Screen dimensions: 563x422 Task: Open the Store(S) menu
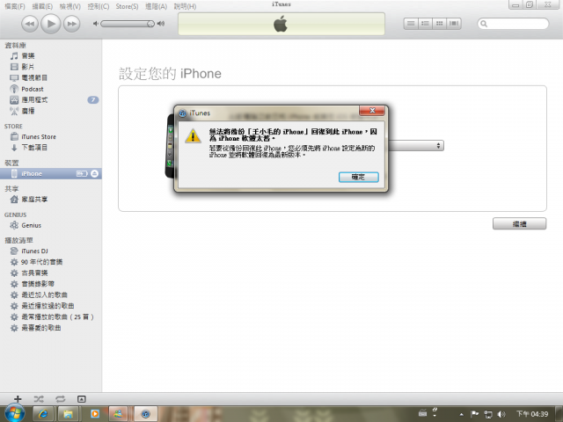click(x=127, y=6)
